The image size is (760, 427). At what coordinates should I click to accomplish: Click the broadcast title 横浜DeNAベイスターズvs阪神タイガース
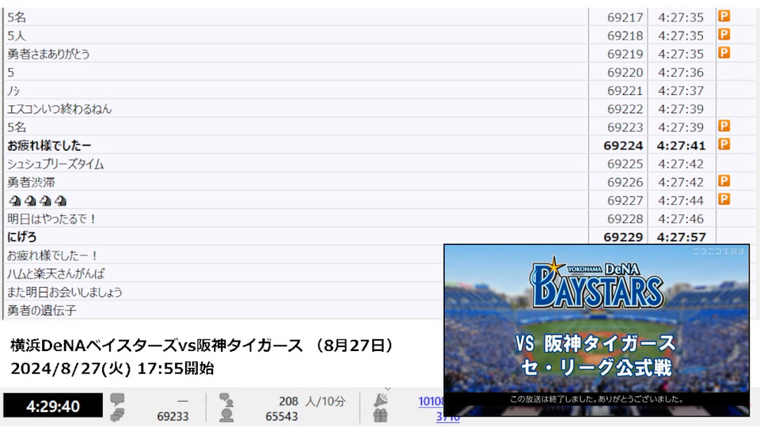[157, 346]
